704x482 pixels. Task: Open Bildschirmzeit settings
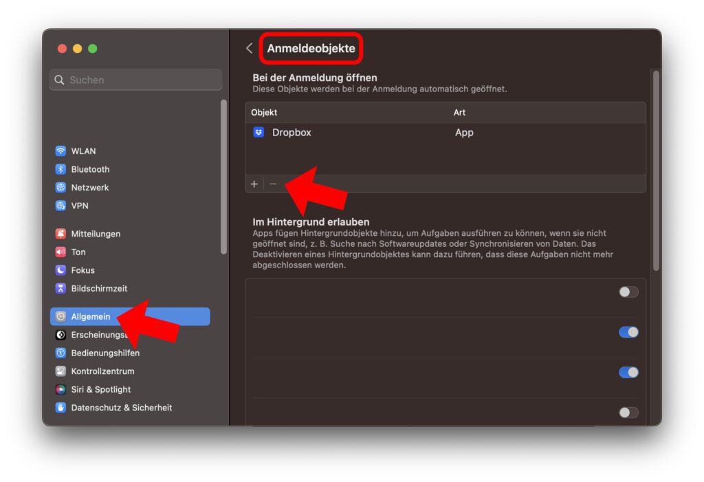(60, 288)
